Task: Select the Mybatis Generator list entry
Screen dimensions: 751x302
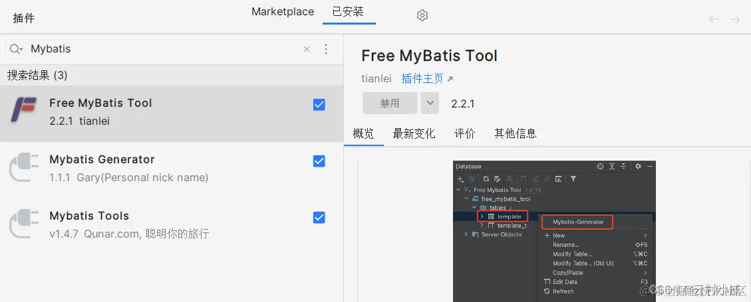Action: (x=172, y=170)
